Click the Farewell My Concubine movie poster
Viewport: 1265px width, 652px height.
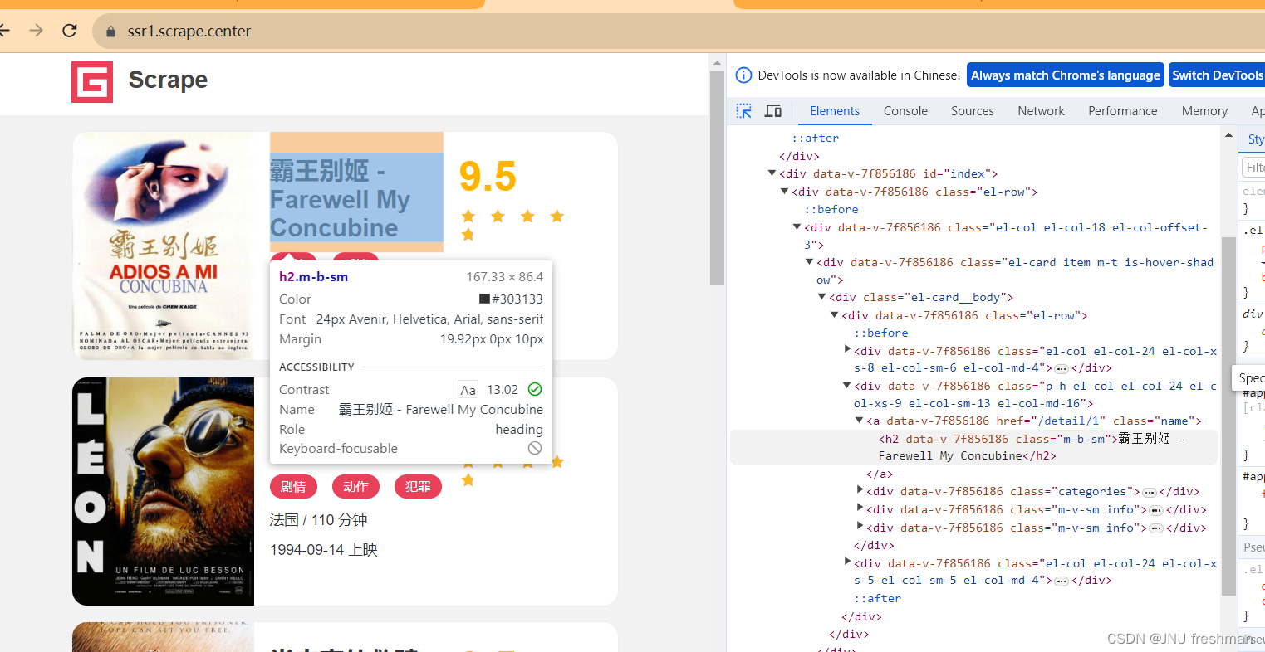point(163,246)
